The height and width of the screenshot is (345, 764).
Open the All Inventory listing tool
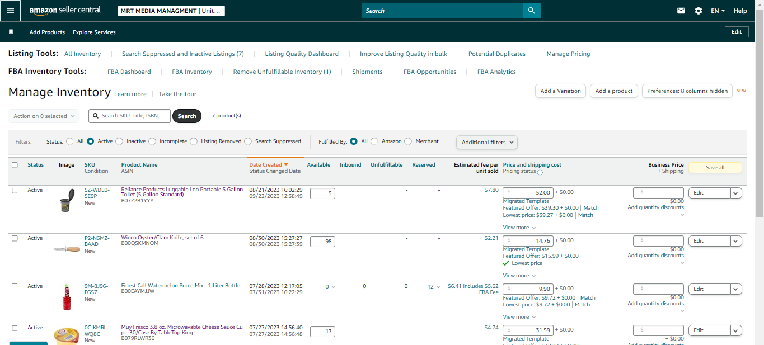click(83, 54)
